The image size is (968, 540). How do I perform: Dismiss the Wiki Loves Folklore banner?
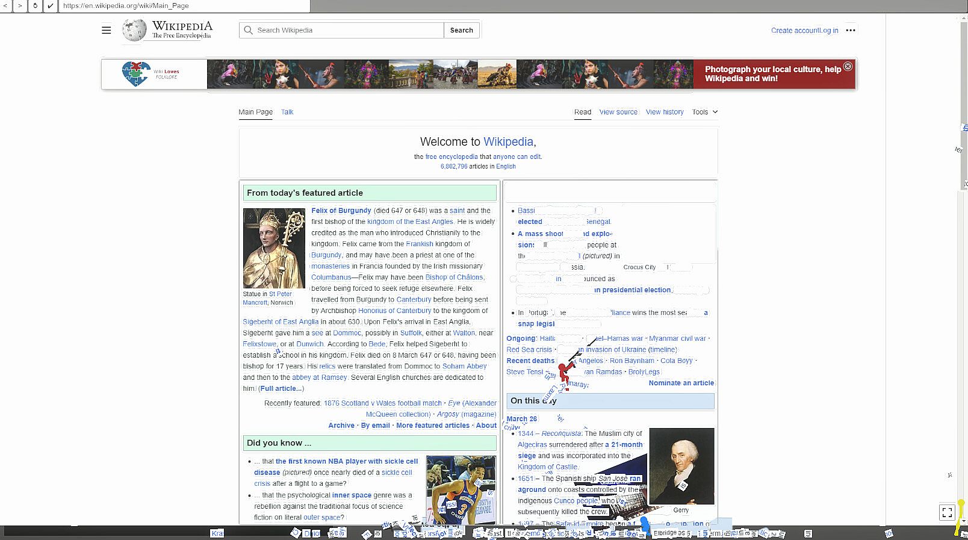(848, 66)
